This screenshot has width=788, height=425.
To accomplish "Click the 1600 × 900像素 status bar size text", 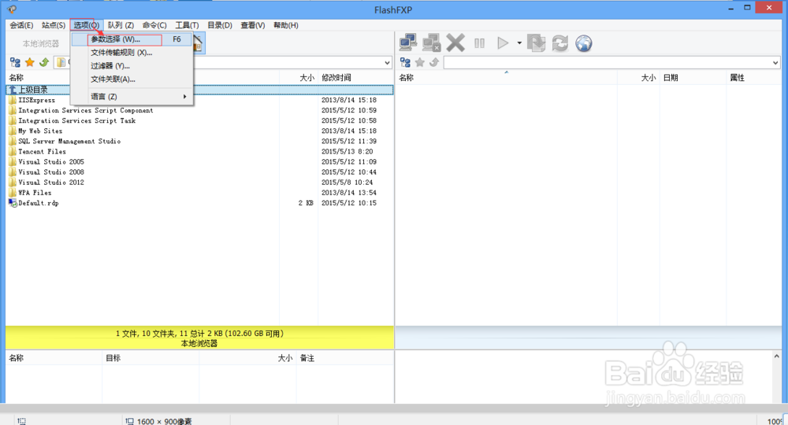I will pyautogui.click(x=165, y=422).
